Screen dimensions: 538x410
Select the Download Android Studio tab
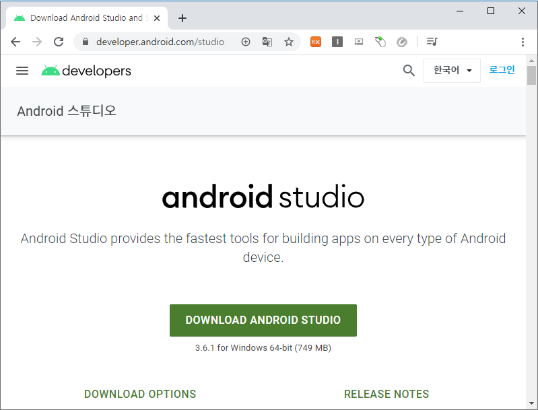coord(86,18)
